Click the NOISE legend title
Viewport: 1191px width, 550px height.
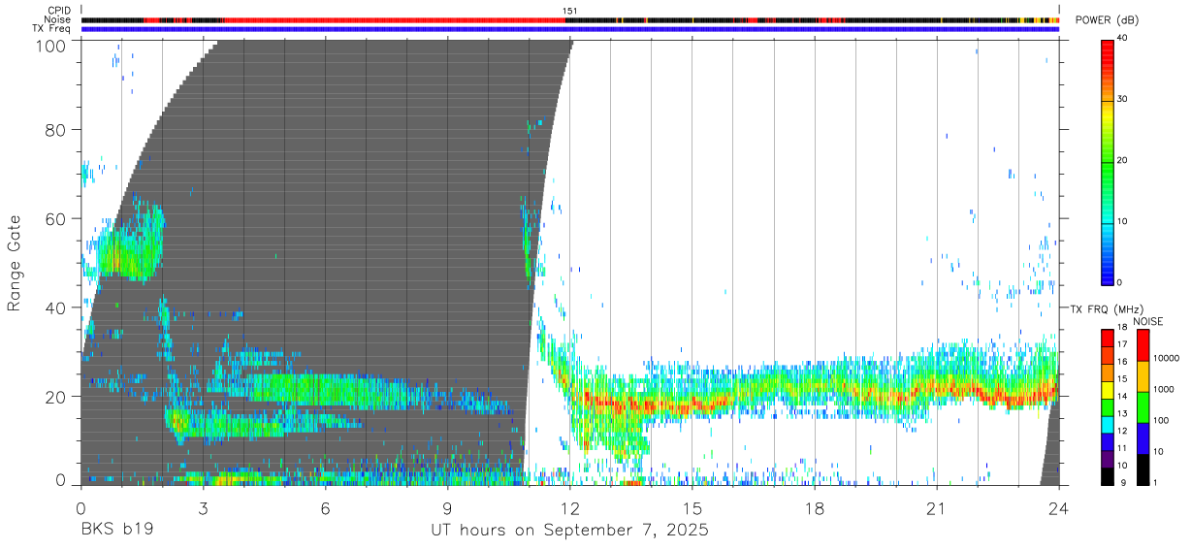pos(1148,321)
